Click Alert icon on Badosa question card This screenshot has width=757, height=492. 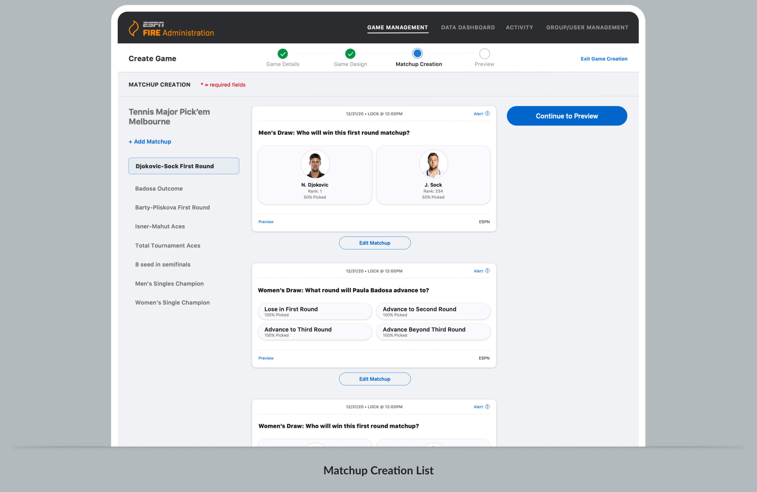coord(487,271)
